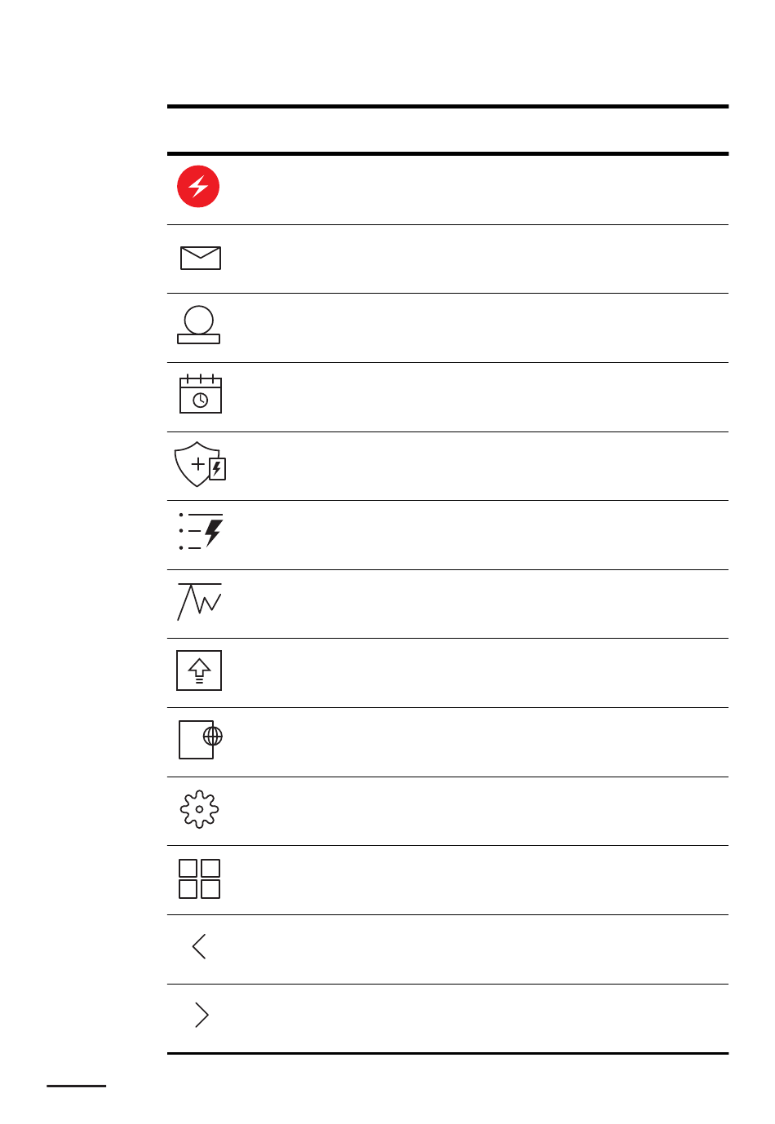
Task: Select the four-square grid icon
Action: click(199, 878)
